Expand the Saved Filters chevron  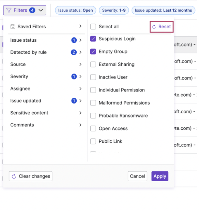pos(81,26)
